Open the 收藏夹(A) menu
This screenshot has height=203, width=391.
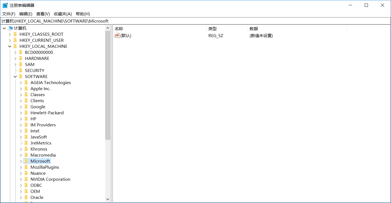pos(63,14)
